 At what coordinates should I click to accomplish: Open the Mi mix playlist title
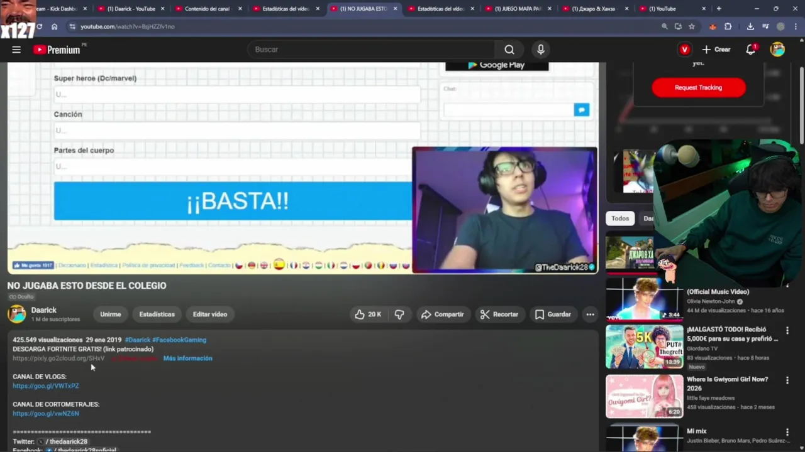tap(696, 431)
